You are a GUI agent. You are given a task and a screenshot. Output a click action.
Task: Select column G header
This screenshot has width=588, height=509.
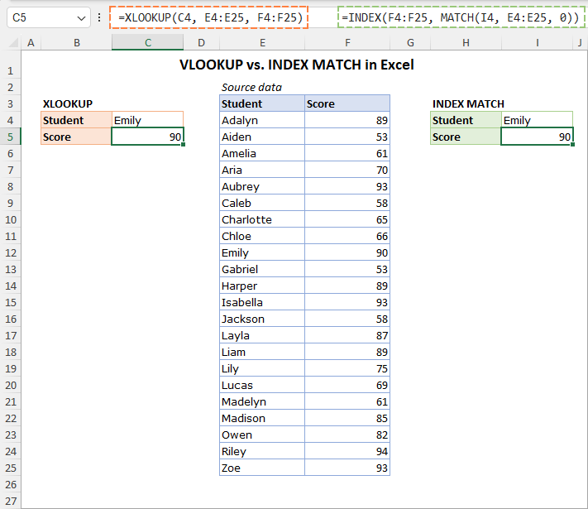pyautogui.click(x=410, y=43)
